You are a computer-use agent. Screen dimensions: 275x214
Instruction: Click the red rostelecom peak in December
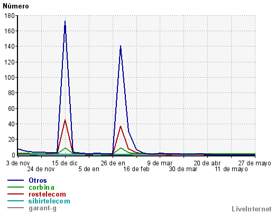(x=65, y=120)
